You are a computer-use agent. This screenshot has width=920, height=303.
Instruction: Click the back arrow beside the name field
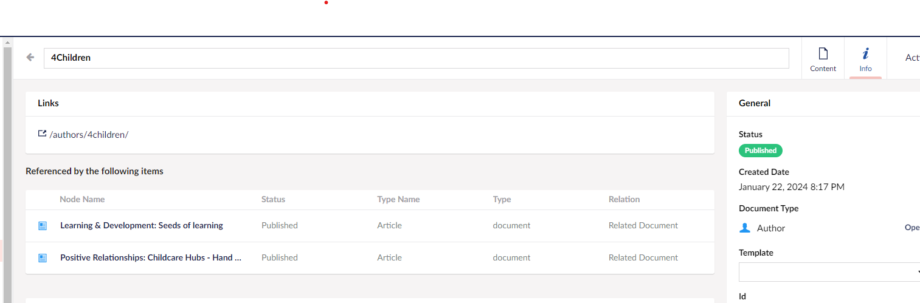pos(30,57)
